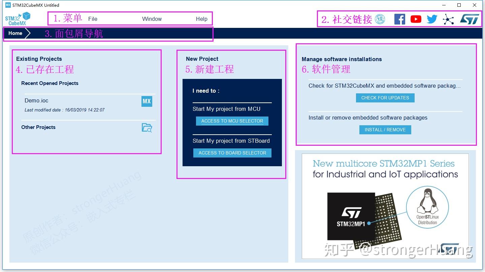Click the STM32MP1 Series banner
Image resolution: width=485 pixels, height=272 pixels.
coord(385,206)
